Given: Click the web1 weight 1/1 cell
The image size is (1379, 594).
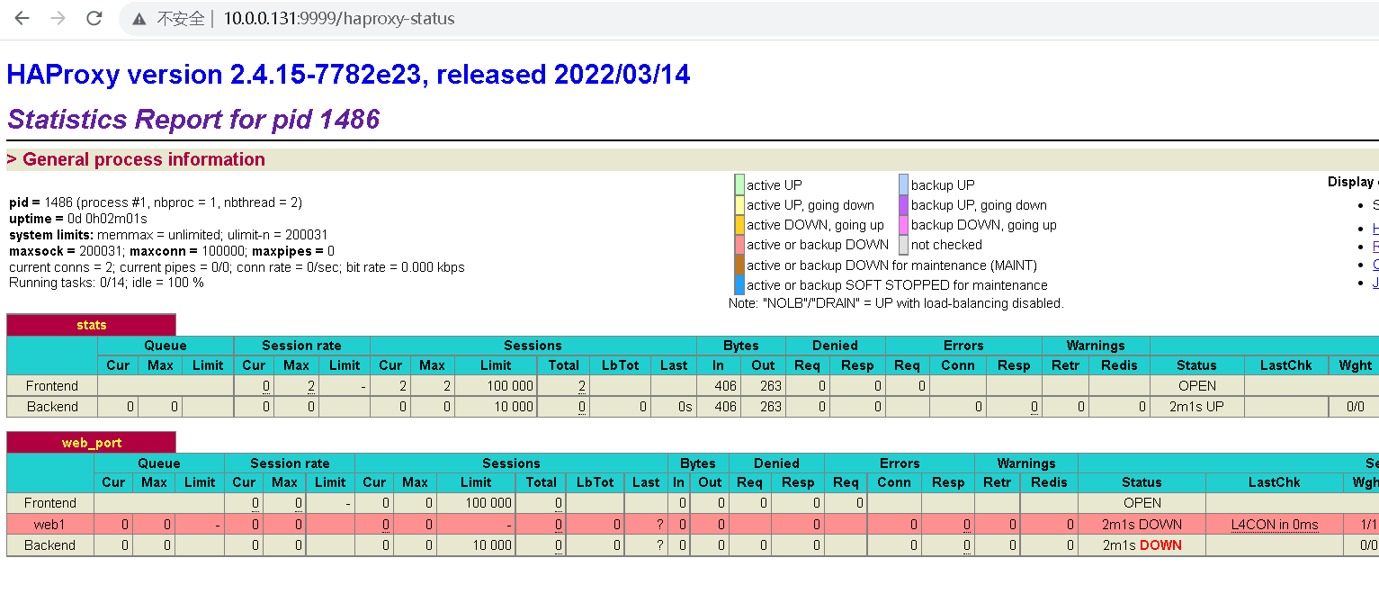Looking at the screenshot, I should (x=1362, y=525).
